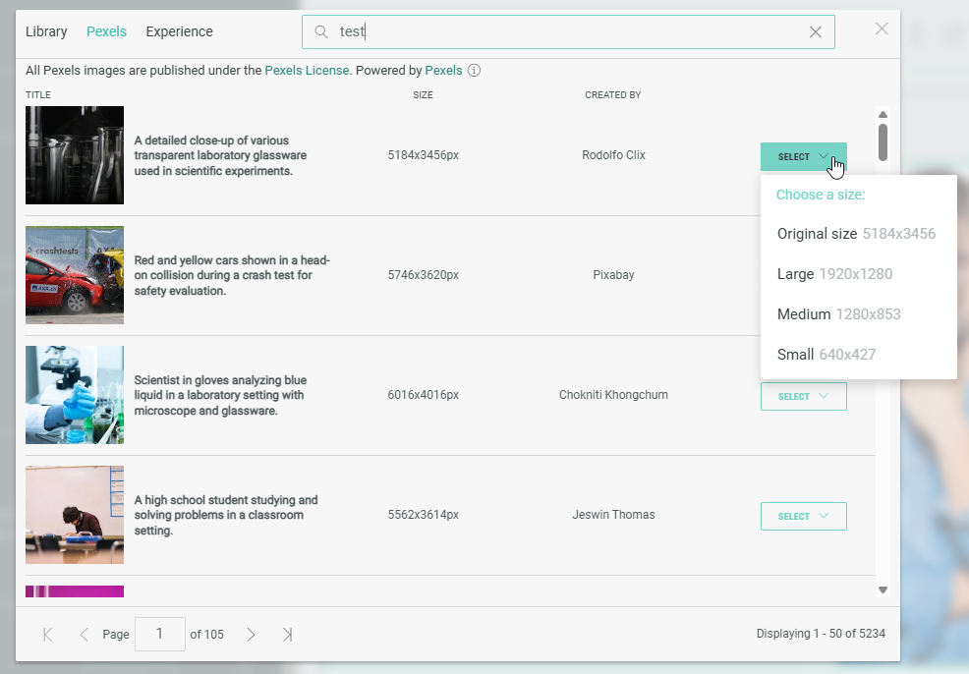The width and height of the screenshot is (969, 674).
Task: Close the image picker dialog
Action: point(882,28)
